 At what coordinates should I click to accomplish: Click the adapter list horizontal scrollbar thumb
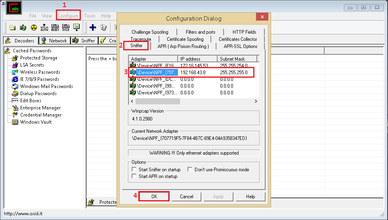coord(158,101)
